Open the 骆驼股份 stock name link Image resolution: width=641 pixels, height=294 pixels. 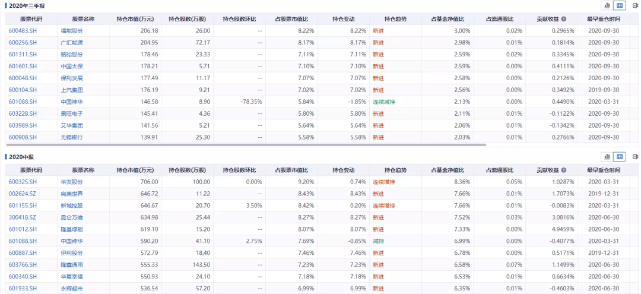72,55
